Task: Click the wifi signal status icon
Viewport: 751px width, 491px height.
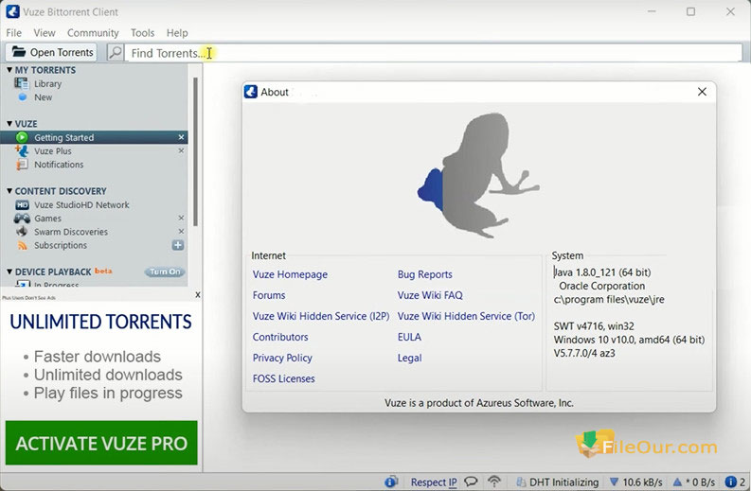Action: pos(494,482)
